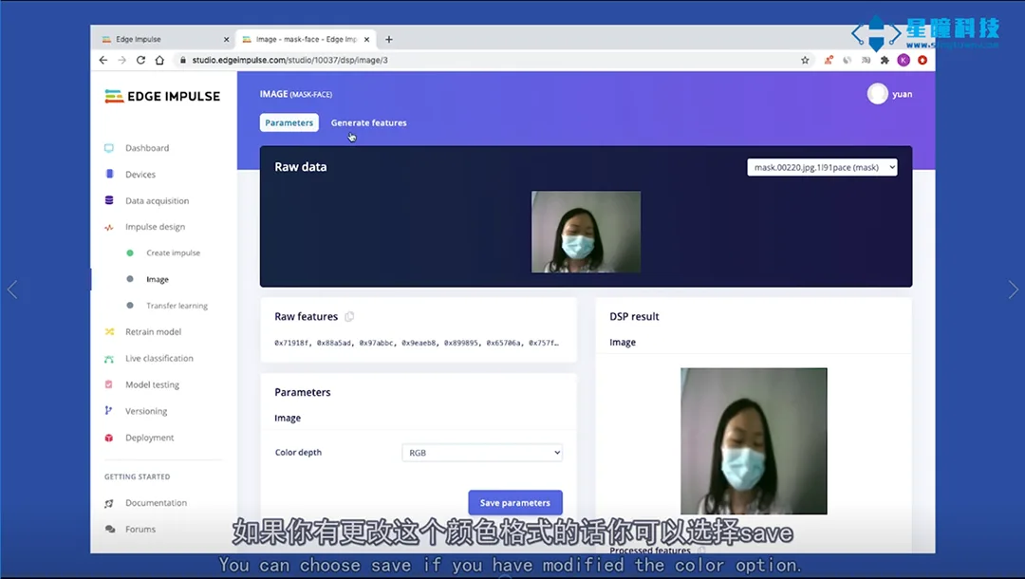The width and height of the screenshot is (1025, 579).
Task: Open Create impulse in sidebar
Action: [173, 252]
